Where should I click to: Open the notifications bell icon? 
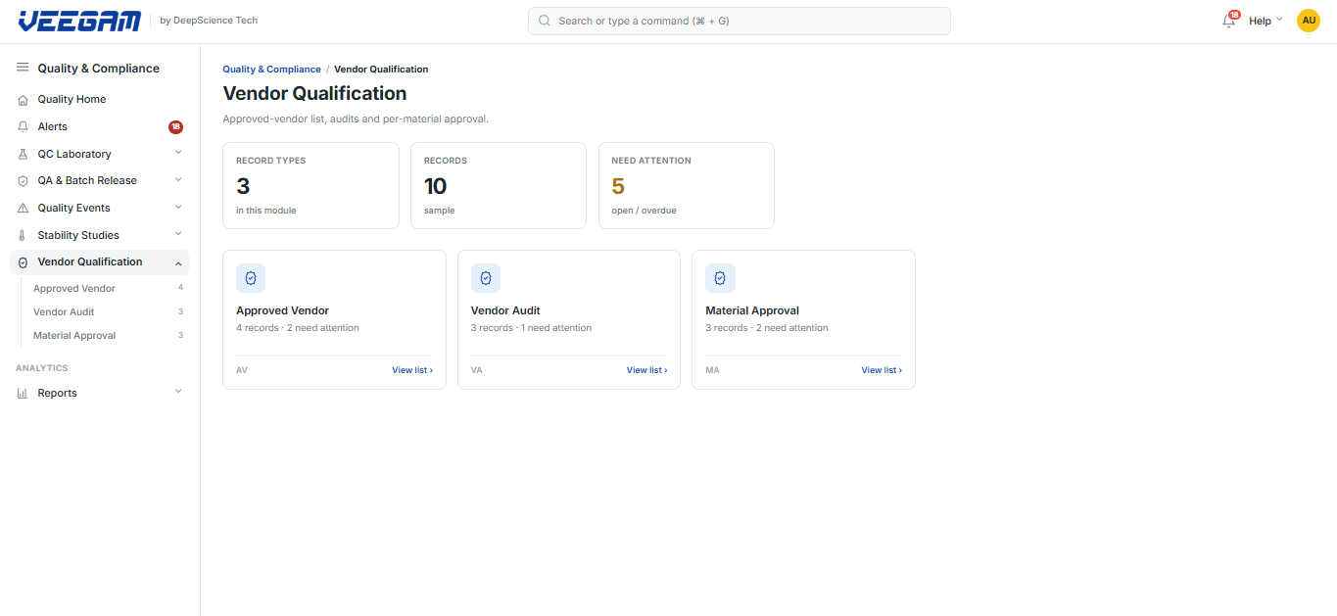(x=1228, y=21)
